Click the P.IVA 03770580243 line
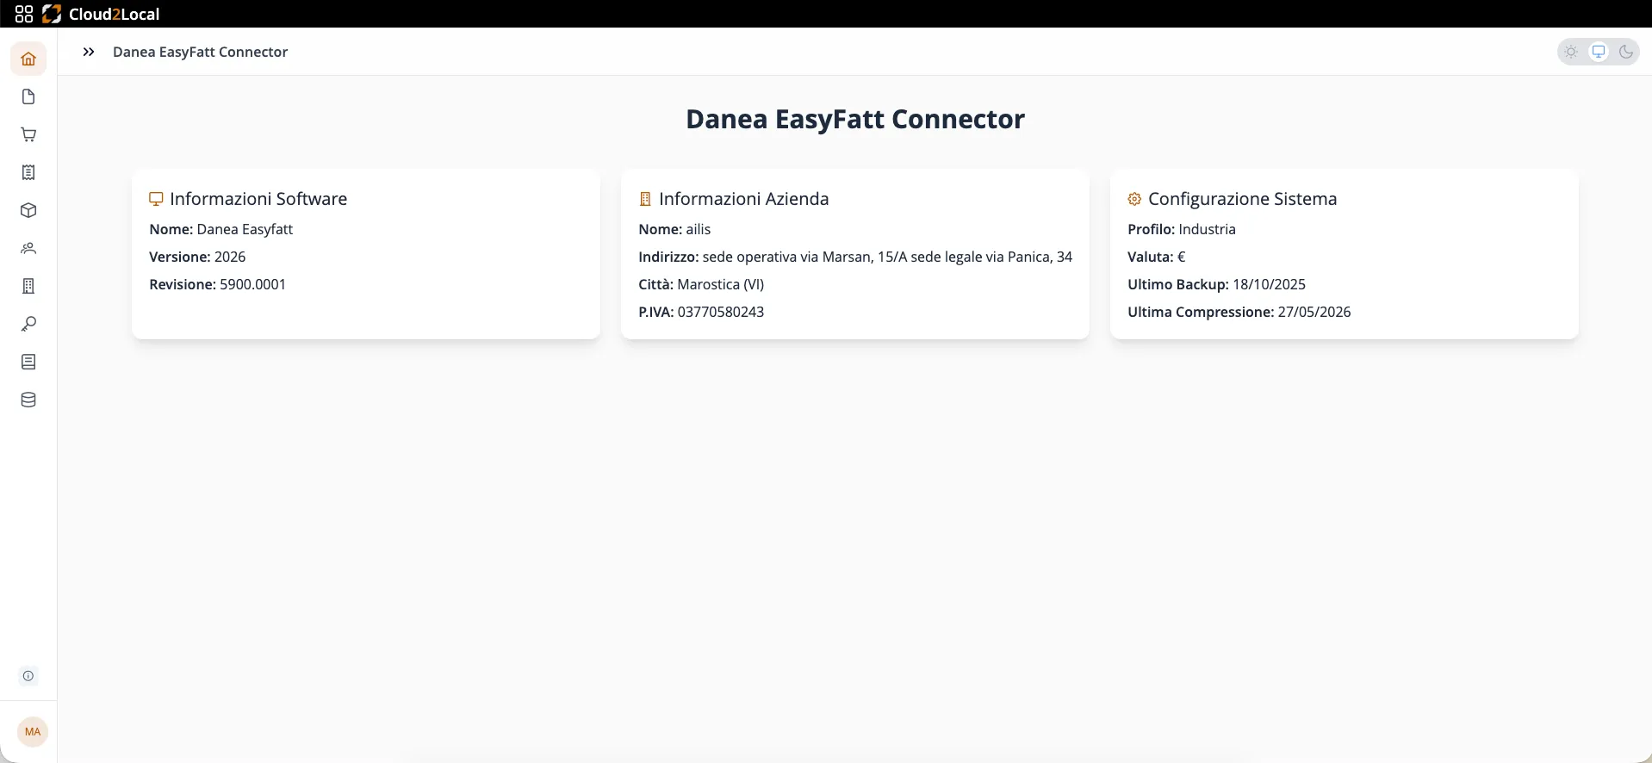The height and width of the screenshot is (763, 1652). point(701,312)
